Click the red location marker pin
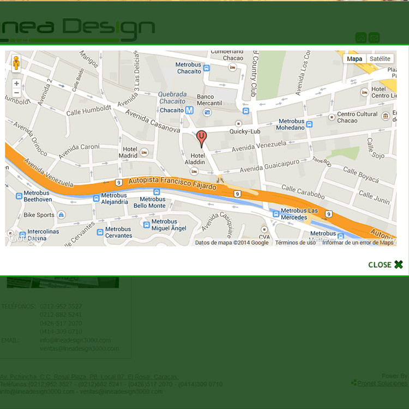 coord(202,138)
